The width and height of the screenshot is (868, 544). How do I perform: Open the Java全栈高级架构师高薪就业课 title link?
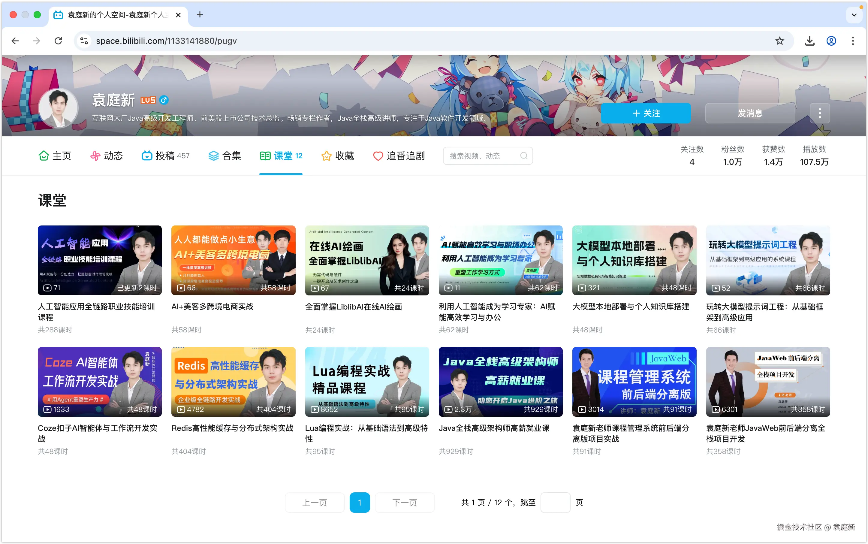(494, 428)
